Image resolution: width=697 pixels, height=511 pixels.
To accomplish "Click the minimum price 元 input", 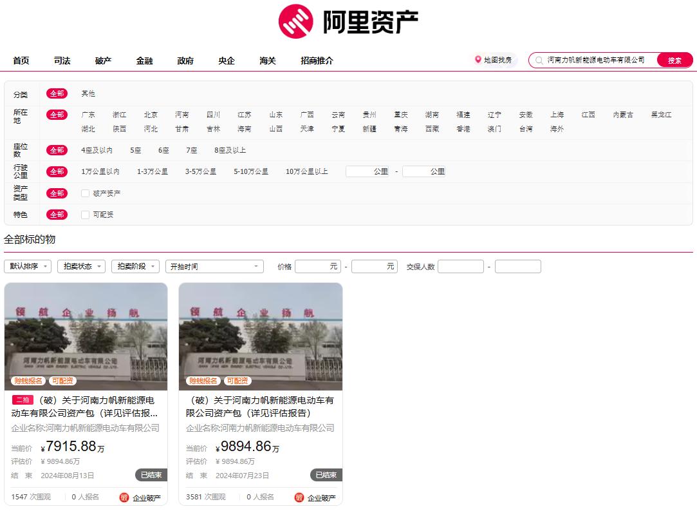I will [318, 266].
